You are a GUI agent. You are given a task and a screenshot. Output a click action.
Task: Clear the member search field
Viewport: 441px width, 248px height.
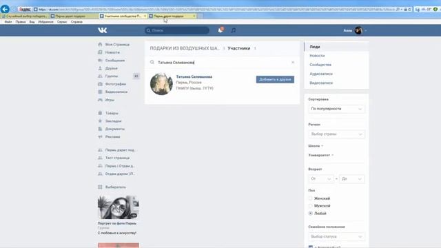(293, 62)
